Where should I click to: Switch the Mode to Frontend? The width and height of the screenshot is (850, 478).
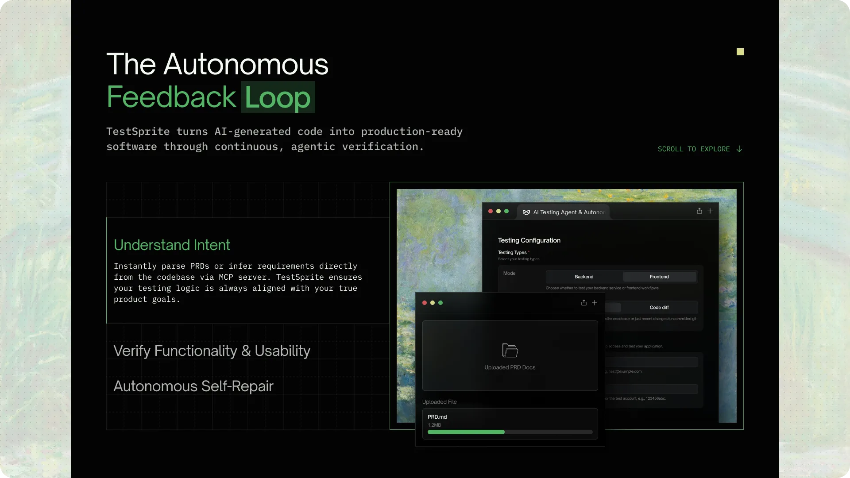(x=659, y=277)
